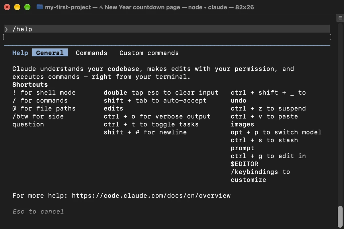Click 'ctrl + g to edit in' text
The image size is (344, 229).
(268, 156)
